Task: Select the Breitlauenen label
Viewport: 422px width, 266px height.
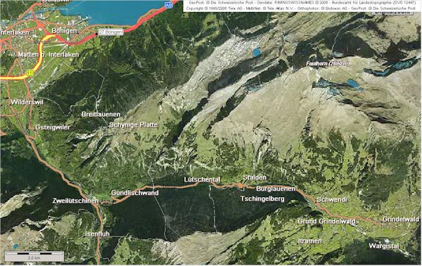Action: [101, 115]
